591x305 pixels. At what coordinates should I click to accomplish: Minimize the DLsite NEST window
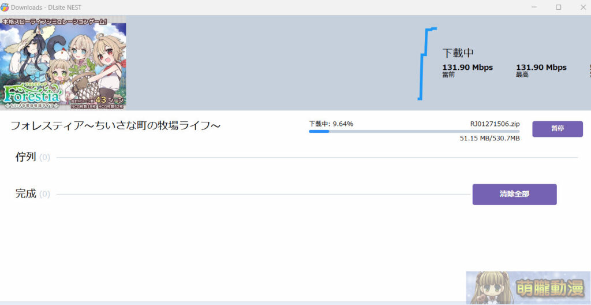point(534,7)
